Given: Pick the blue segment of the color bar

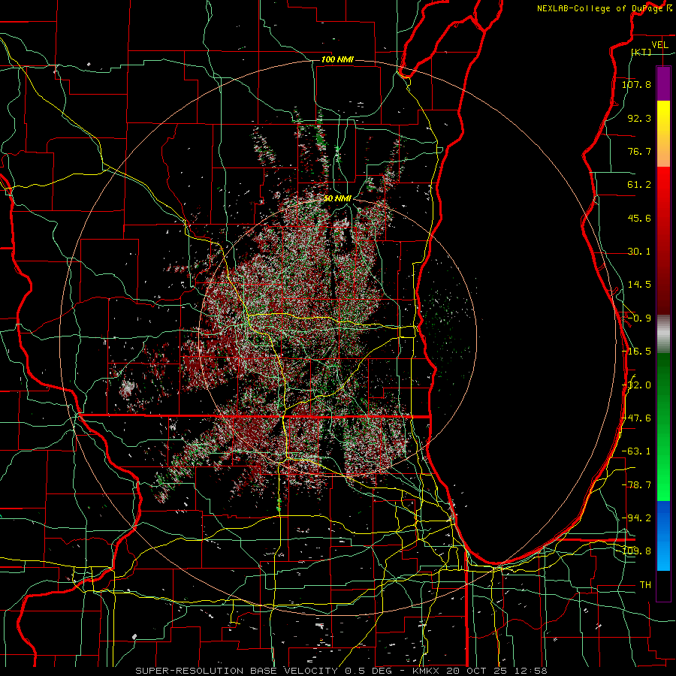Looking at the screenshot, I should [663, 536].
